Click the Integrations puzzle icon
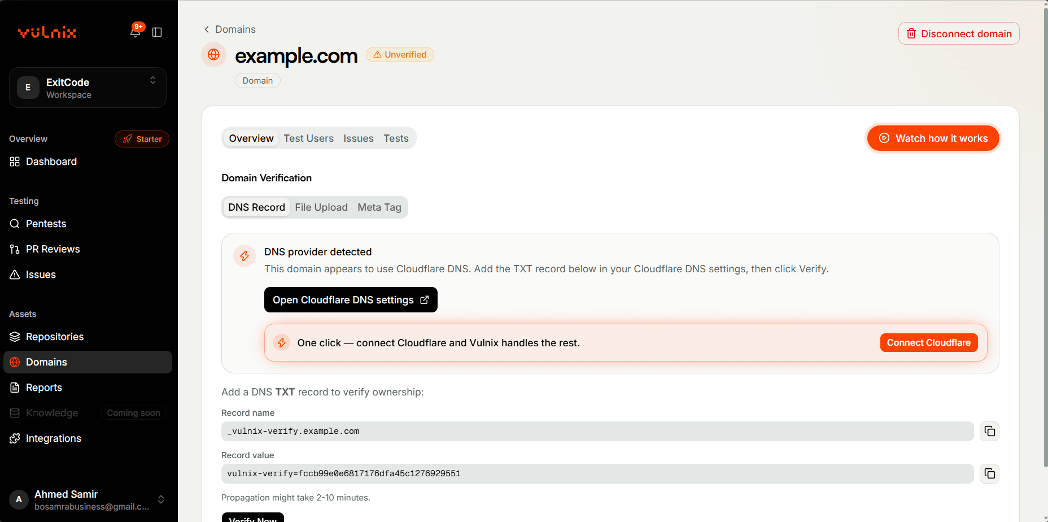1048x522 pixels. pyautogui.click(x=15, y=438)
